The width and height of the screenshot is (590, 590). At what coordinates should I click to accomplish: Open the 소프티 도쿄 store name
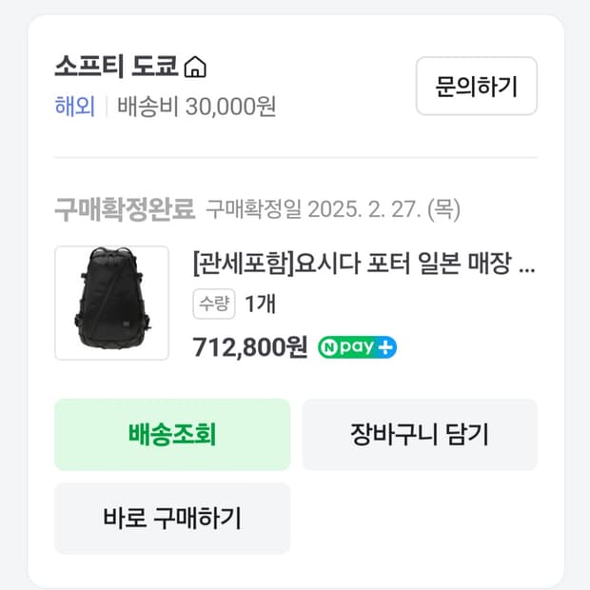click(x=116, y=69)
